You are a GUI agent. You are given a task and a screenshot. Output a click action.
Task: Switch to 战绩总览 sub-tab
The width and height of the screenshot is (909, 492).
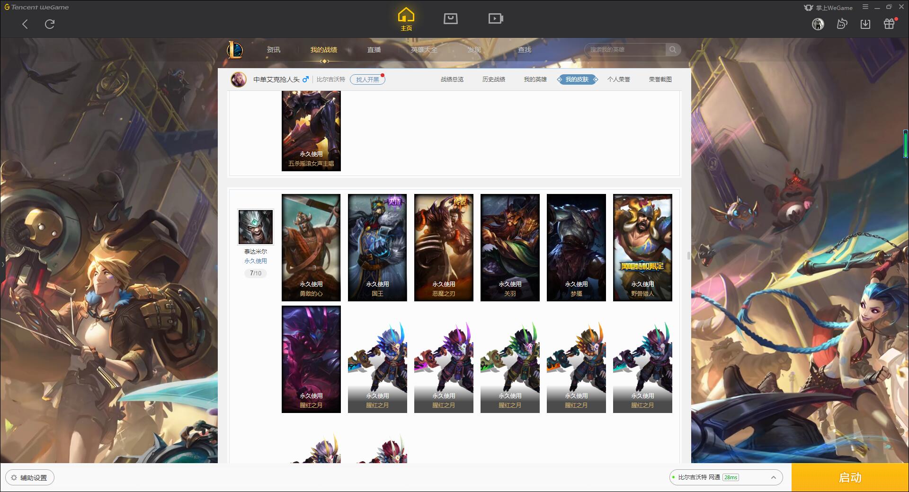click(452, 79)
